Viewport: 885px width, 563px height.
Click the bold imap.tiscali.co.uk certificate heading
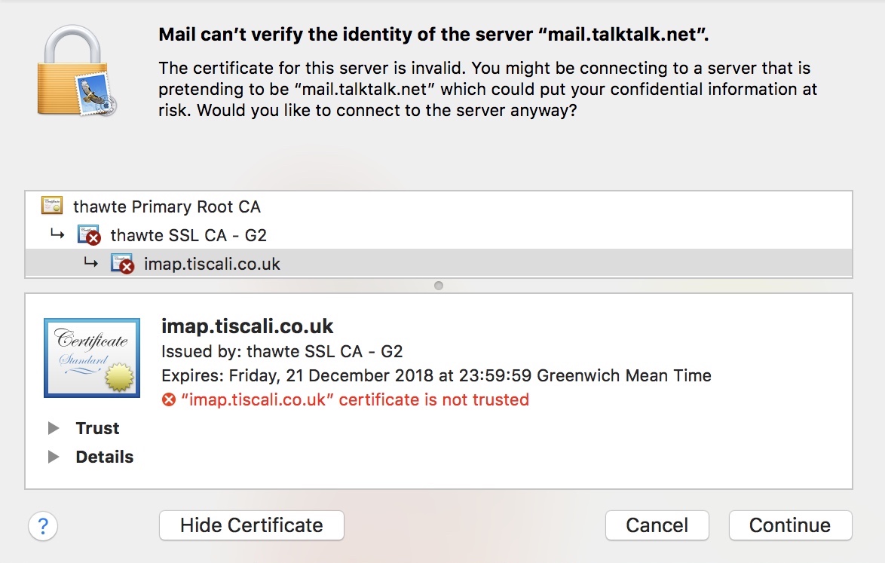pos(247,326)
